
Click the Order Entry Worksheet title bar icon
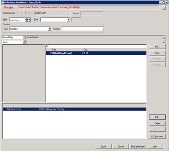point(3,2)
